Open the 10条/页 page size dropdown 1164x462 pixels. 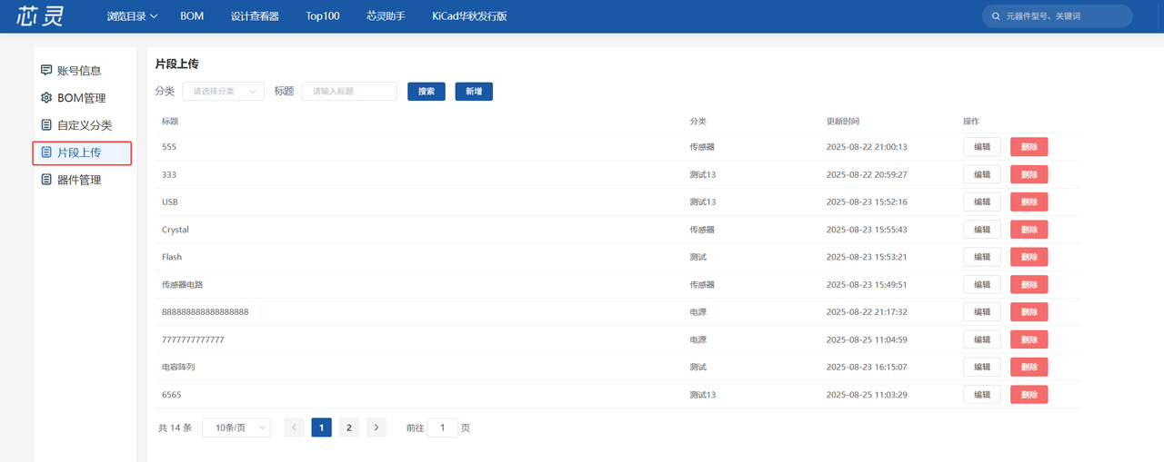coord(236,428)
